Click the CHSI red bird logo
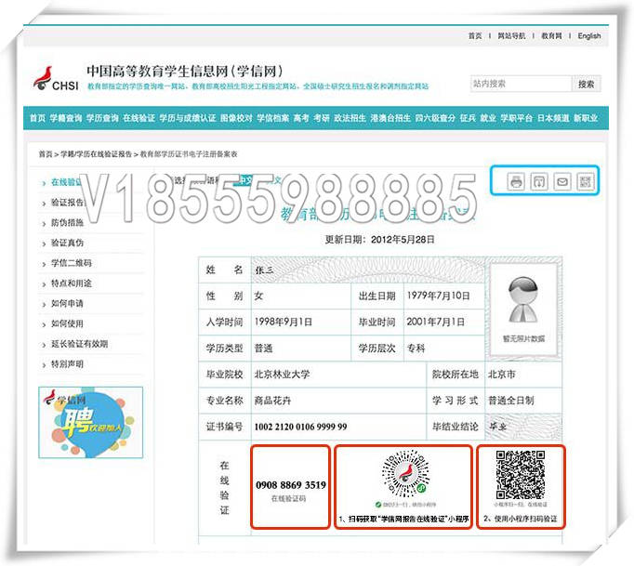Screen dimensions: 634x566 44,78
